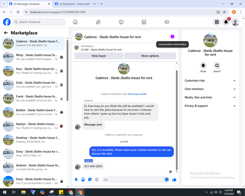Switch to the Messenger browser tab
The image size is (245, 196).
(x=29, y=4)
